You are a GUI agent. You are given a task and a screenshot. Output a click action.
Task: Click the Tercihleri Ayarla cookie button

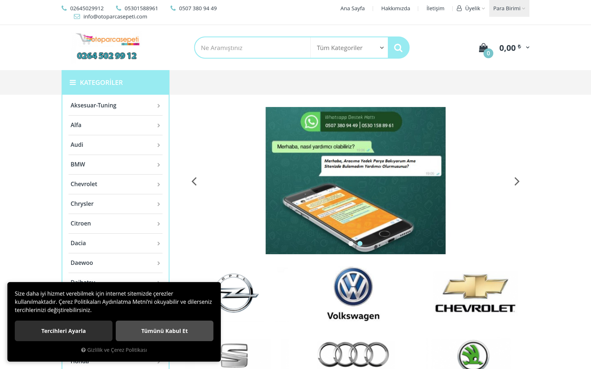[x=64, y=331]
